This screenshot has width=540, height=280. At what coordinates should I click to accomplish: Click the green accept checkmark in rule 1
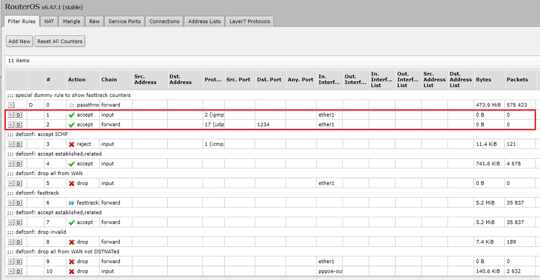[x=72, y=115]
